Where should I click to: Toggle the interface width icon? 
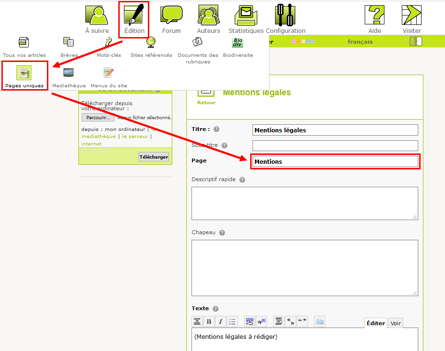click(415, 42)
